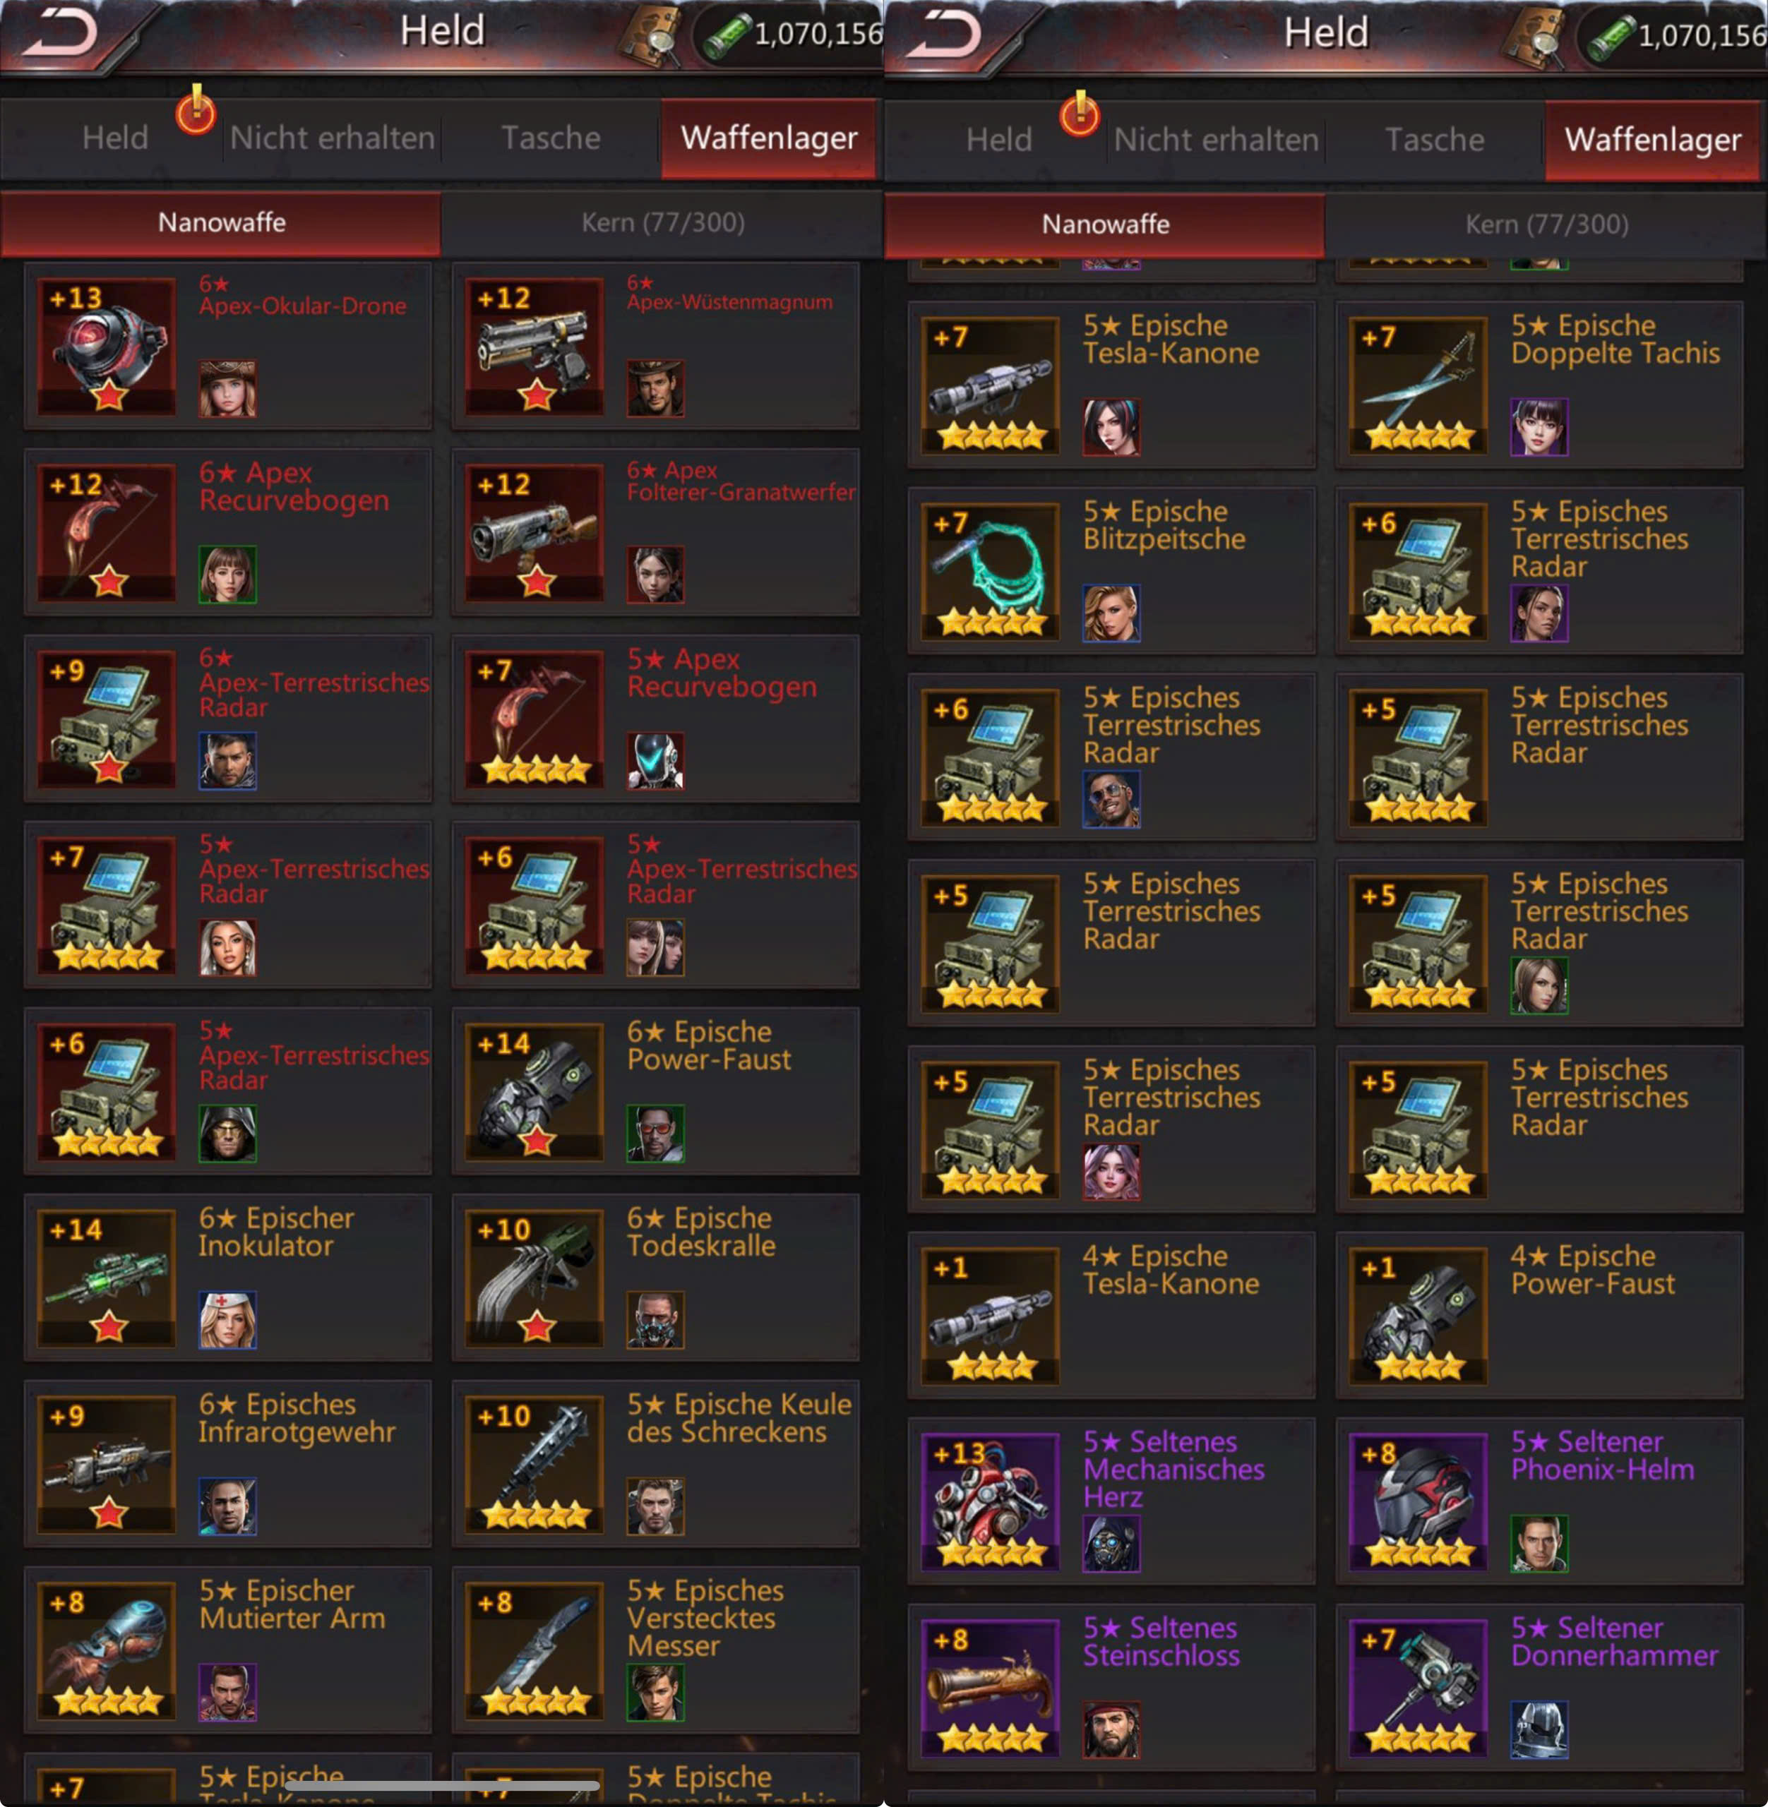The width and height of the screenshot is (1768, 1807).
Task: Select the Epische Blitzpeitsche whip icon
Action: click(x=991, y=571)
